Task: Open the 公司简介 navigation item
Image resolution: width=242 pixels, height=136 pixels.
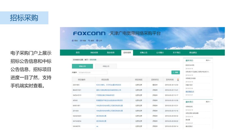Action: 160,53
